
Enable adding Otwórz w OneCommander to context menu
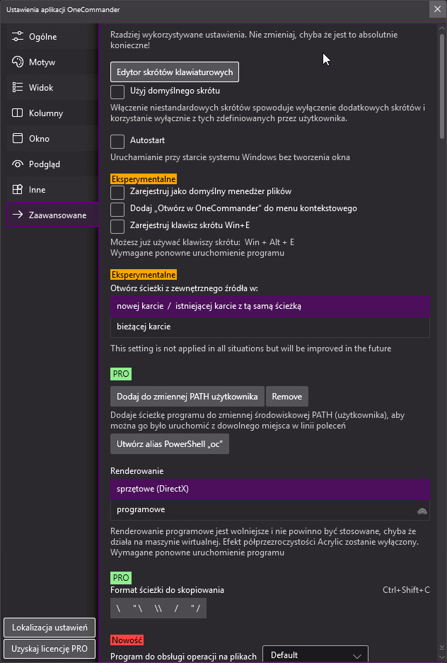click(117, 209)
